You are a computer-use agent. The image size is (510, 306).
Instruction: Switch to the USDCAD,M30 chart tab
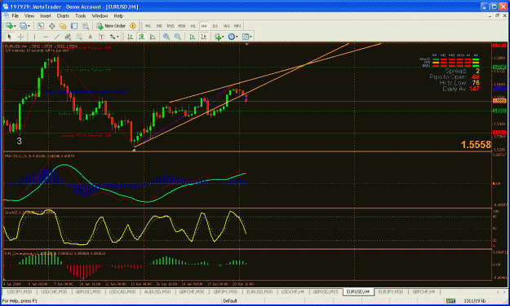[122, 291]
